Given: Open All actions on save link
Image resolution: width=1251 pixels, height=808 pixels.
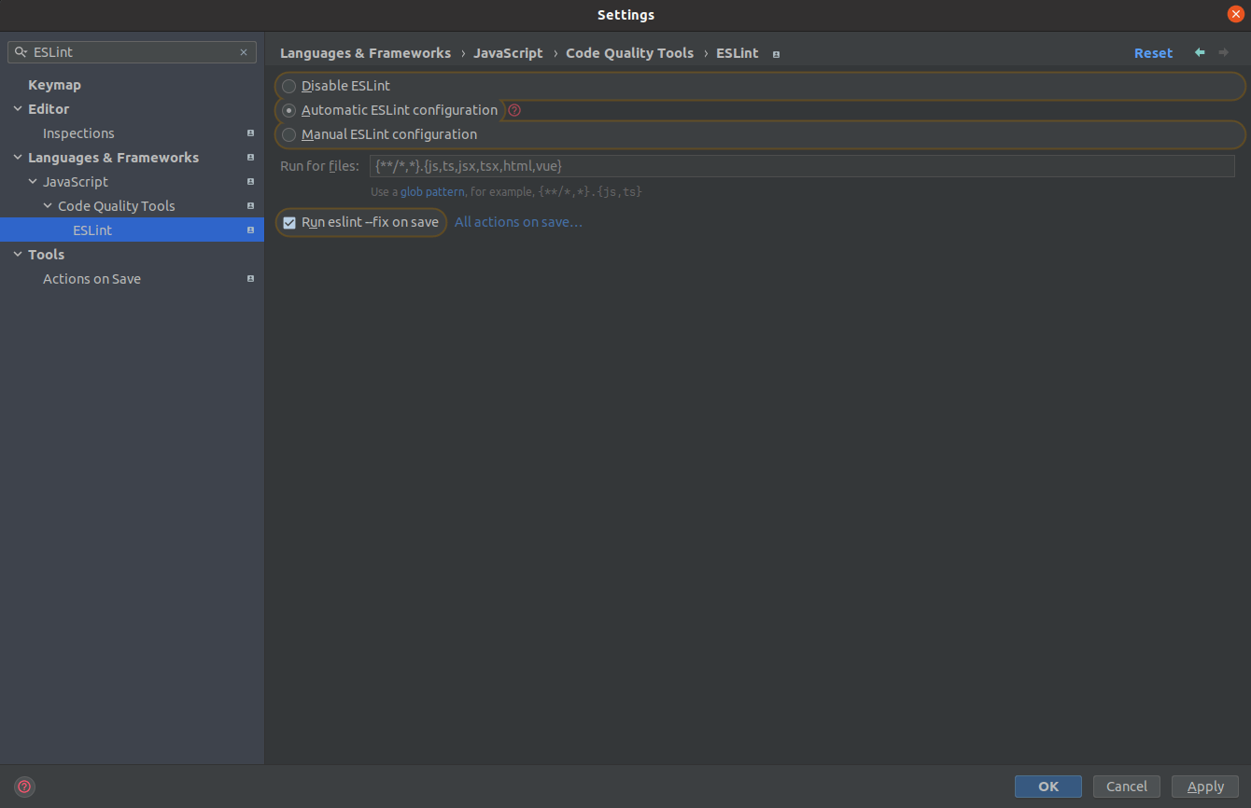Looking at the screenshot, I should [x=518, y=222].
